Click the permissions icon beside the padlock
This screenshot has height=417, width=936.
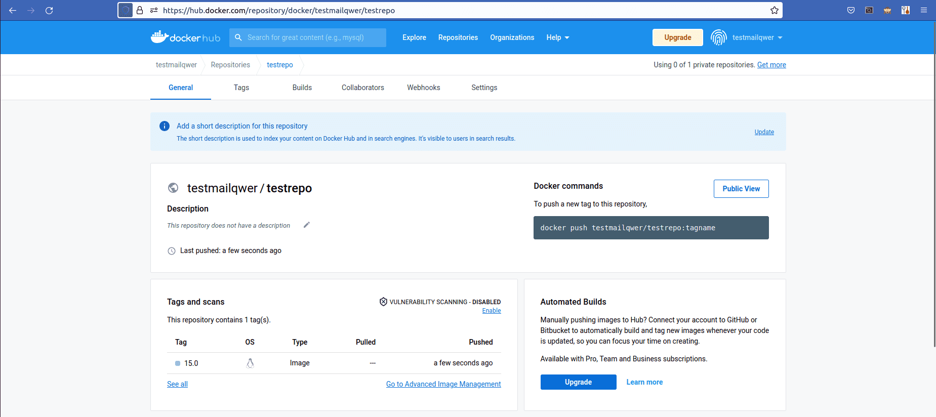(154, 10)
